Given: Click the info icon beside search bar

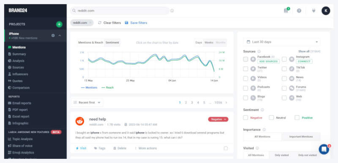Looking at the screenshot, I should pos(172,11).
